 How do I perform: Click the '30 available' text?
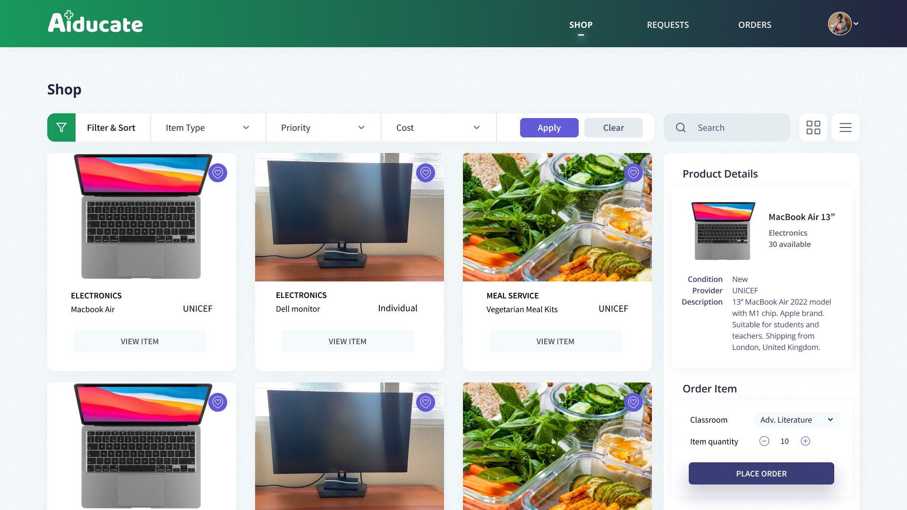click(x=789, y=244)
